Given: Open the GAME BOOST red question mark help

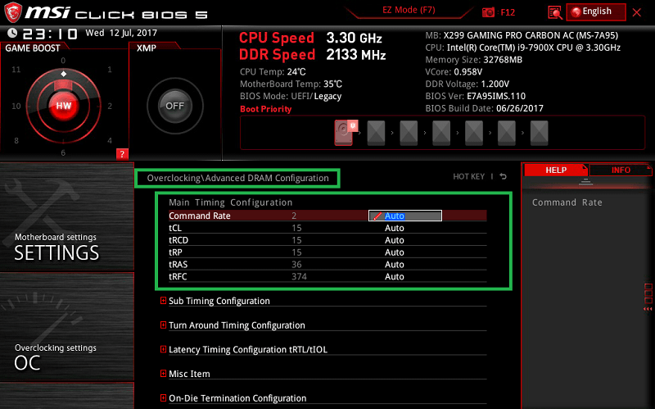Looking at the screenshot, I should pos(122,154).
